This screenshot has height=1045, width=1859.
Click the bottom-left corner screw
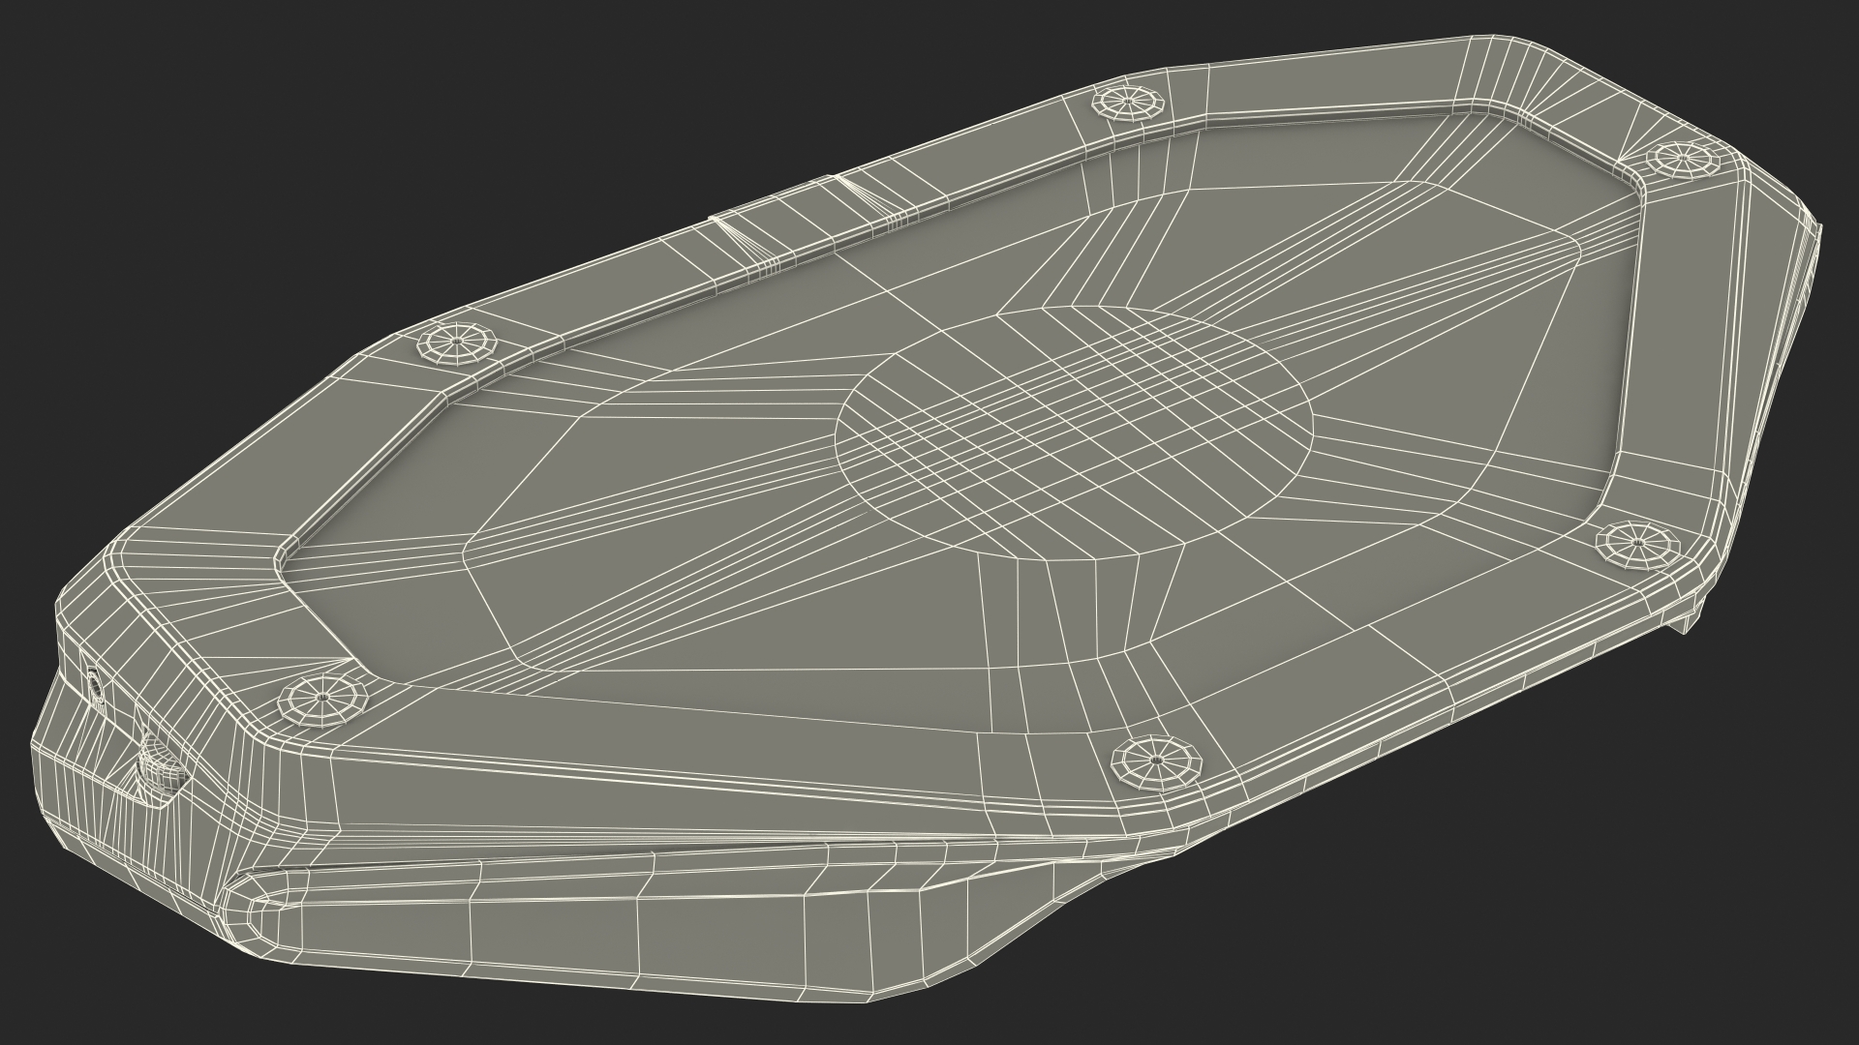tap(323, 699)
